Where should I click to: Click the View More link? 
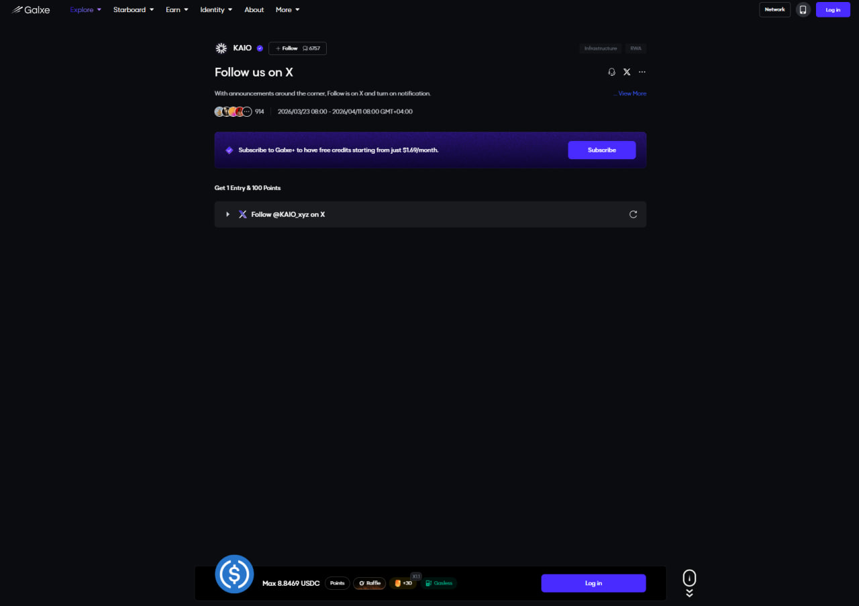point(632,93)
